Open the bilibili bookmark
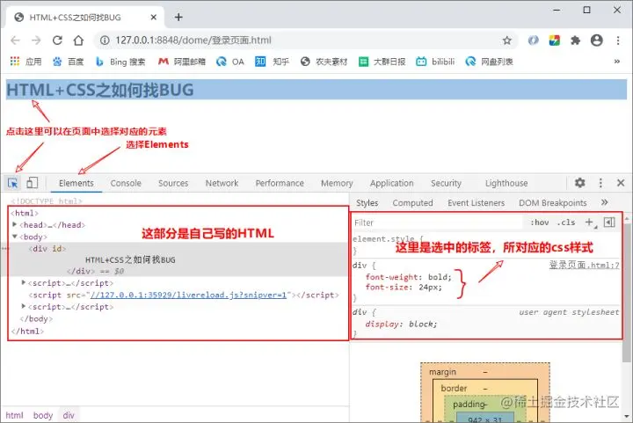Screen dimensions: 633x423 click(435, 62)
